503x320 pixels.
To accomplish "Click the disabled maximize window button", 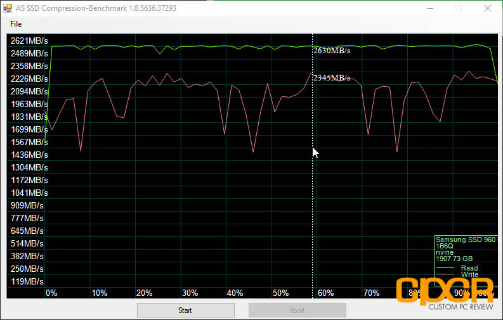I will [x=459, y=8].
